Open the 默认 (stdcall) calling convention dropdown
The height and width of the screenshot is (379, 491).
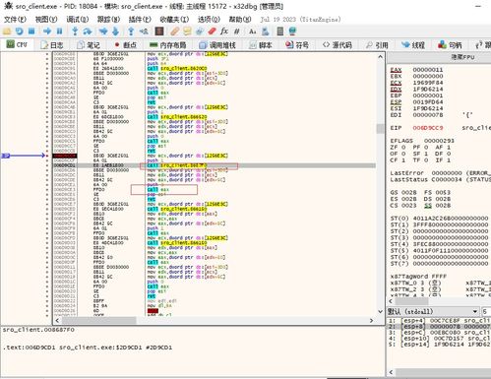433,311
